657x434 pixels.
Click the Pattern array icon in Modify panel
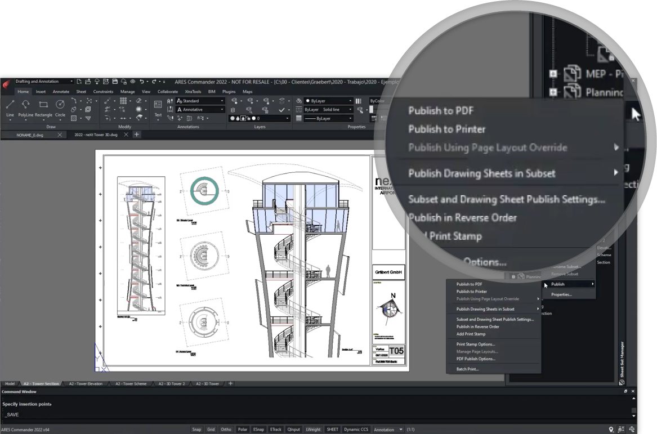[x=123, y=101]
